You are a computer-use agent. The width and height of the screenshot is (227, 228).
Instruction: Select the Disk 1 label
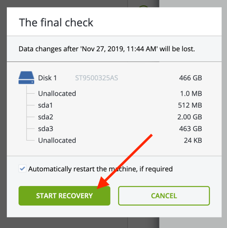point(47,78)
